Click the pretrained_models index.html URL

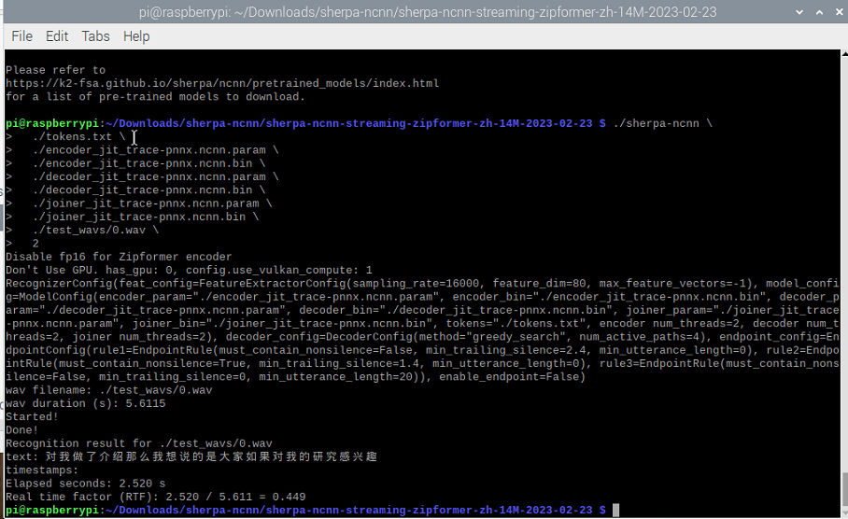[x=222, y=83]
